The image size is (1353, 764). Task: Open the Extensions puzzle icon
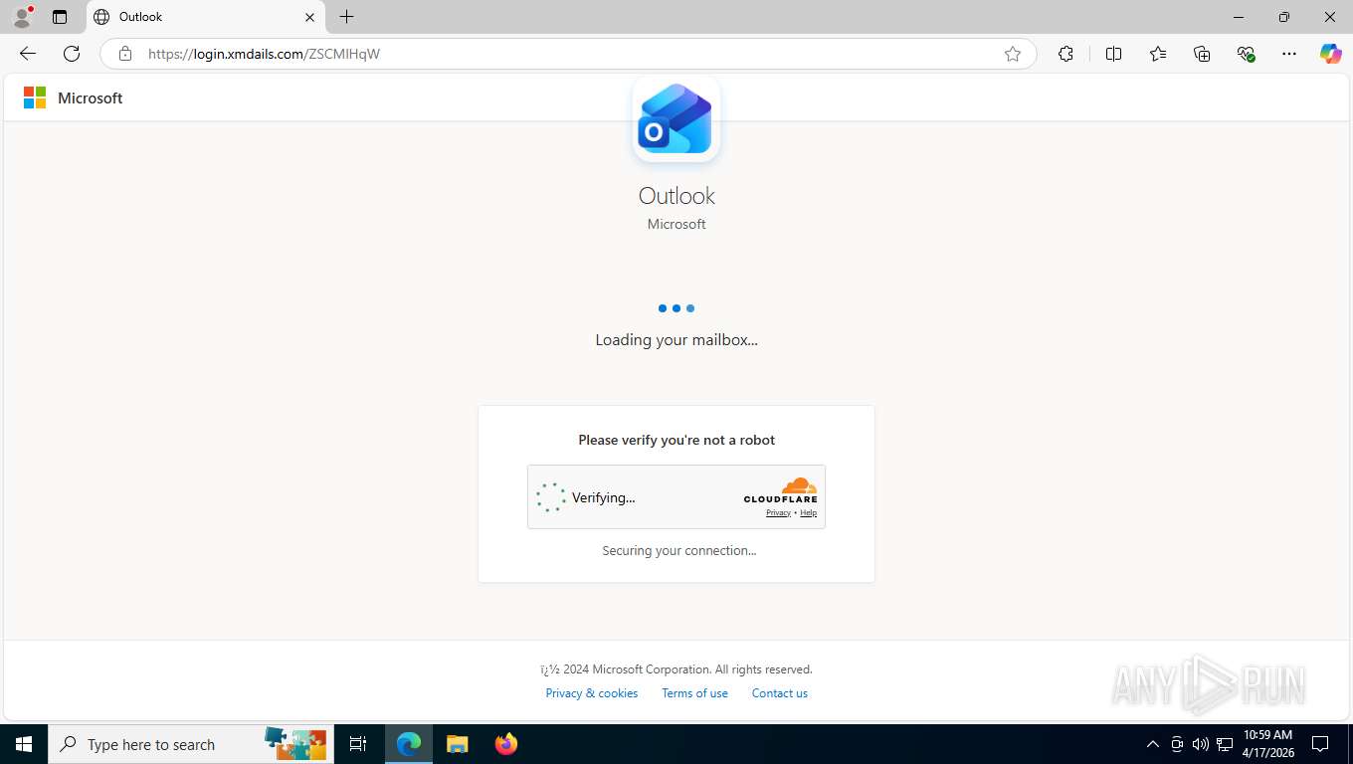pyautogui.click(x=1066, y=54)
